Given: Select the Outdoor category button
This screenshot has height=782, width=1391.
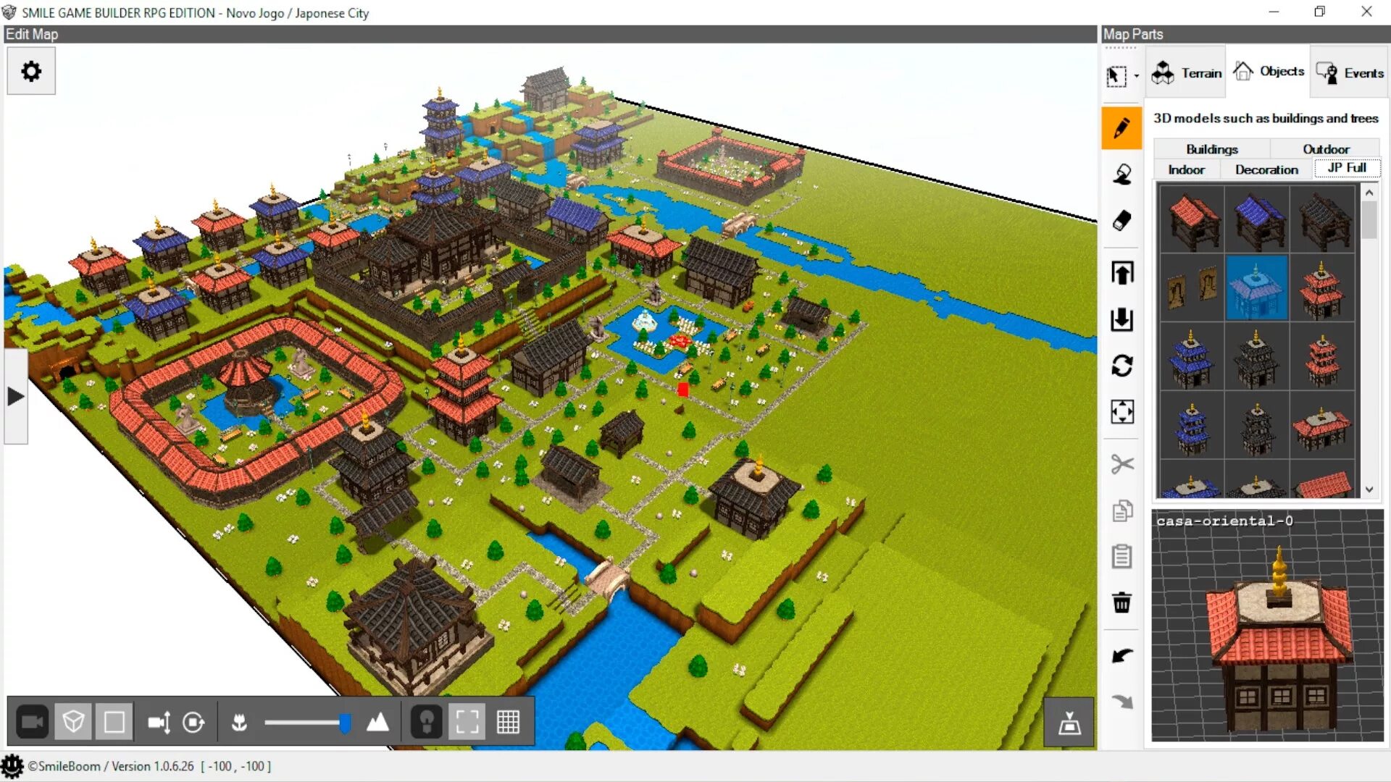Looking at the screenshot, I should 1325,149.
